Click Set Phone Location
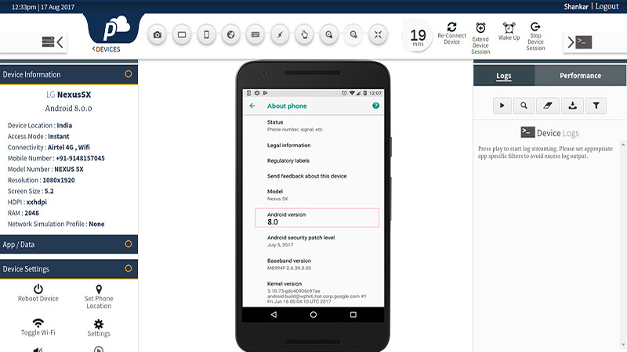Screen dimensions: 627x352 99,297
